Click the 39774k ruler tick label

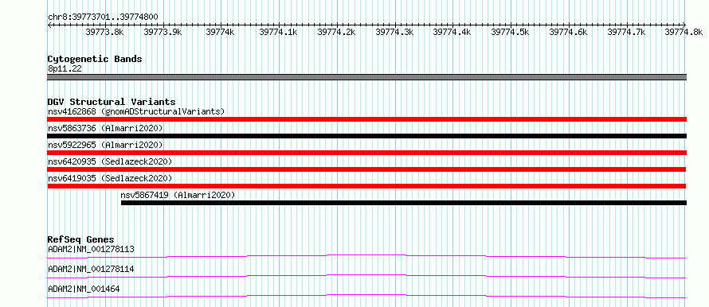tap(220, 32)
